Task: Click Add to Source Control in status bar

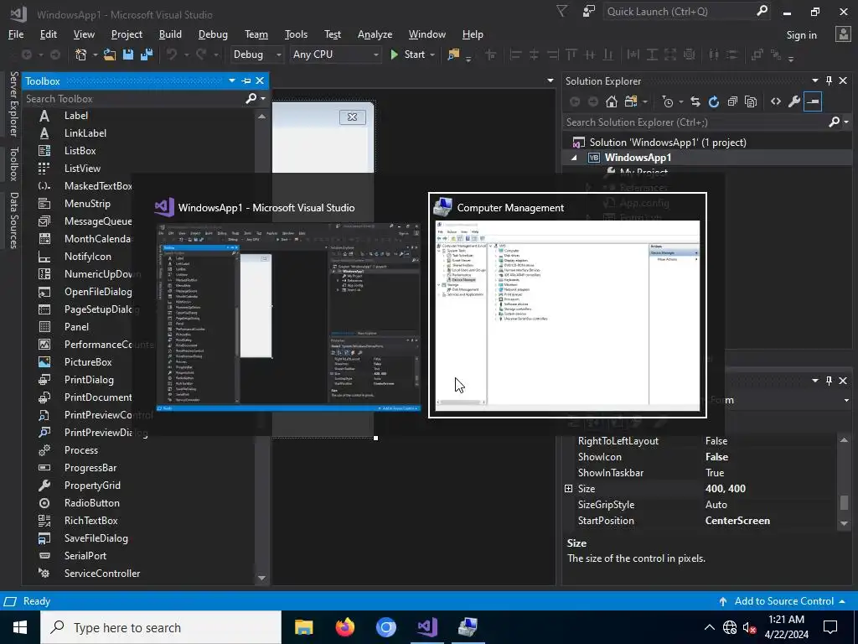Action: pyautogui.click(x=783, y=600)
